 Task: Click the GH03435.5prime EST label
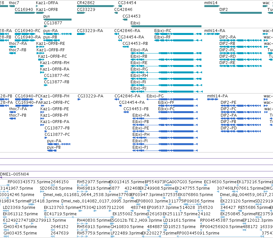pos(20,233)
